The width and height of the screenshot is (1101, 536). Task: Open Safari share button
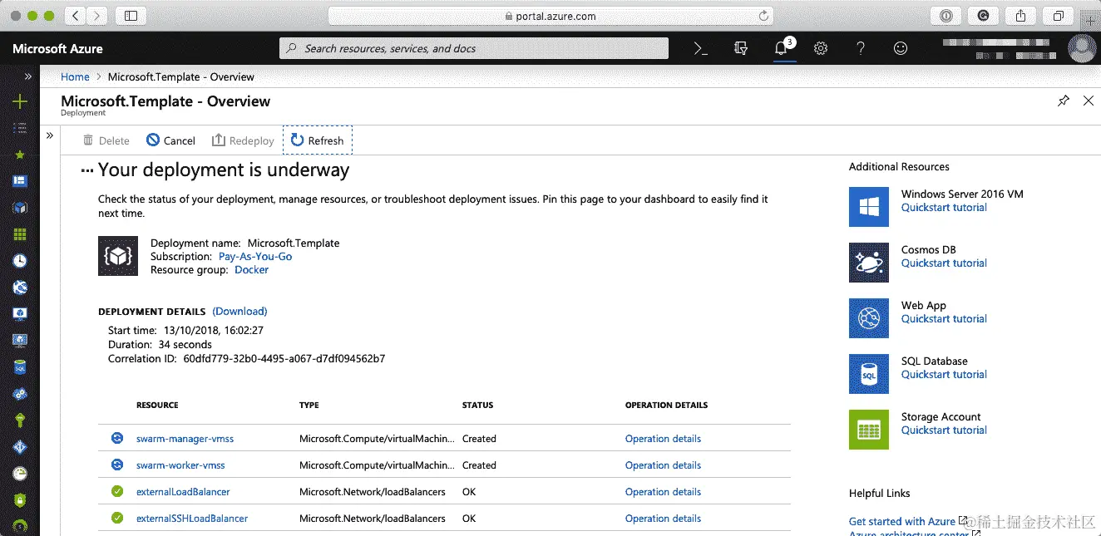[x=1020, y=16]
